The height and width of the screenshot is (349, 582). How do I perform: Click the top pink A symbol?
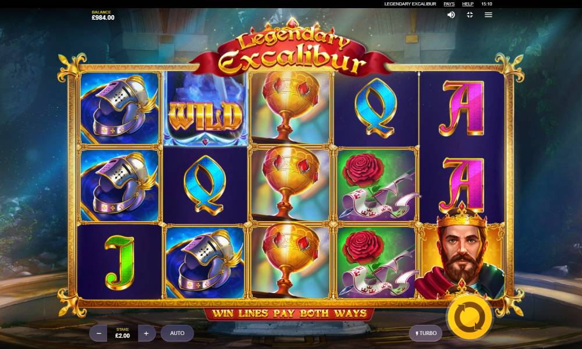tap(462, 108)
